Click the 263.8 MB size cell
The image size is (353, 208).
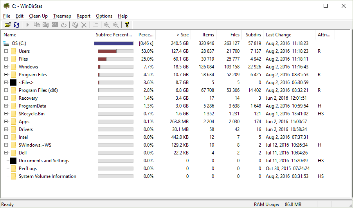click(179, 122)
